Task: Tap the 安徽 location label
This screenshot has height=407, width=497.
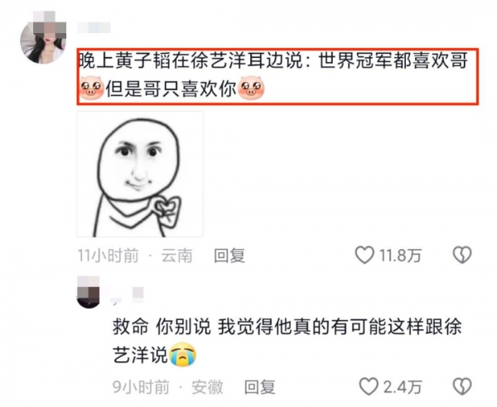Action: tap(207, 387)
